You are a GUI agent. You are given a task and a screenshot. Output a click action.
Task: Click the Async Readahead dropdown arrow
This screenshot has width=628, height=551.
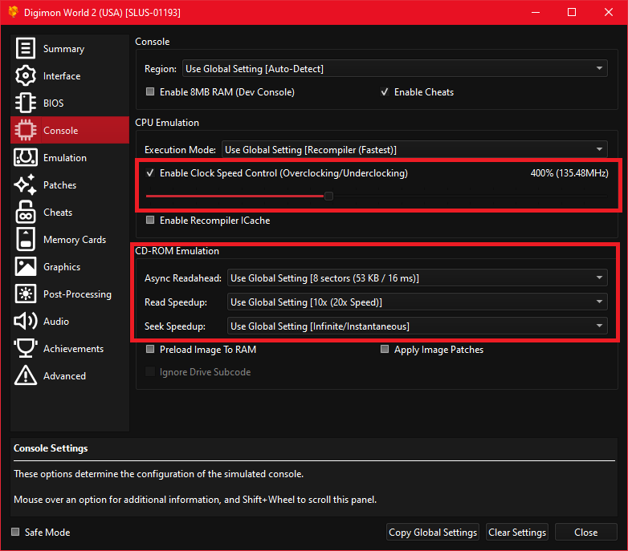pos(599,278)
